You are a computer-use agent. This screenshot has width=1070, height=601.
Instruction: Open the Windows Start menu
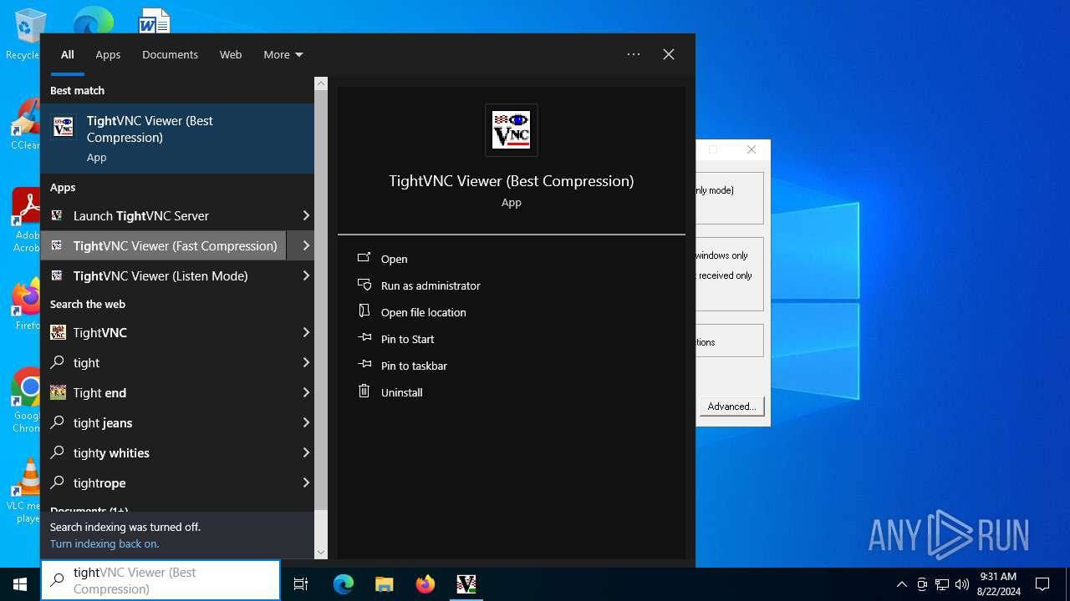pyautogui.click(x=20, y=583)
